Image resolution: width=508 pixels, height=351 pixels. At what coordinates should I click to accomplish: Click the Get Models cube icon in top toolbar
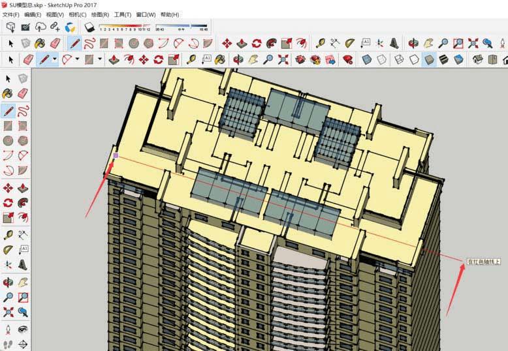pos(11,27)
